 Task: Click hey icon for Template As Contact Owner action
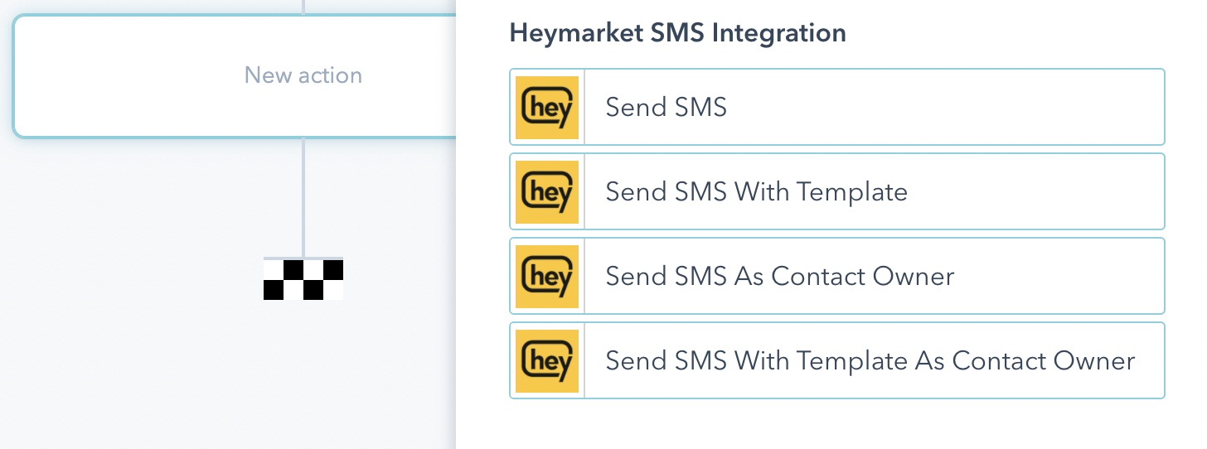[x=547, y=360]
